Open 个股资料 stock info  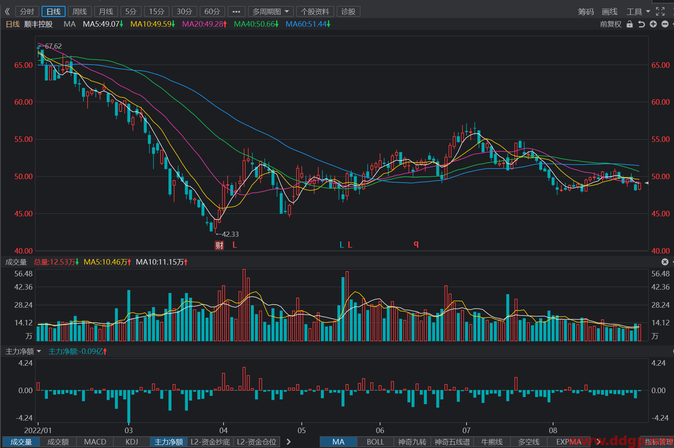[x=315, y=12]
